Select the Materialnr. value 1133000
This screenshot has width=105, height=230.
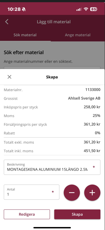tap(93, 90)
